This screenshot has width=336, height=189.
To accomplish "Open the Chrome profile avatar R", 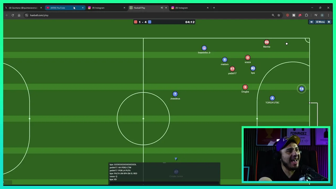I will [x=322, y=15].
